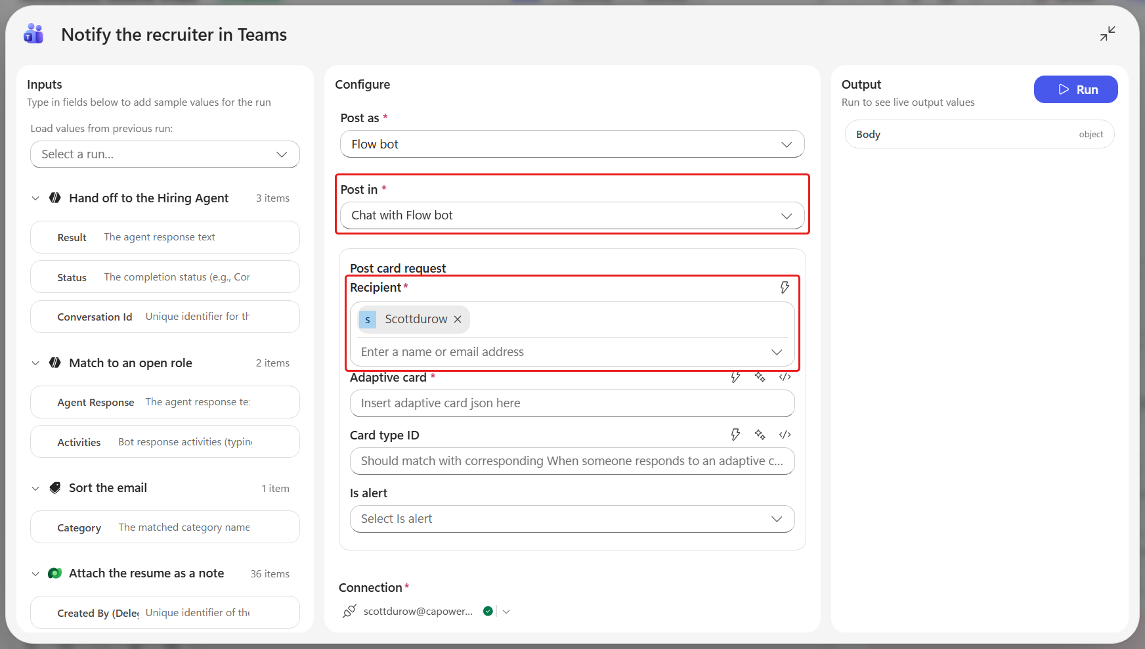Click the Sort the email tag icon

click(x=55, y=488)
